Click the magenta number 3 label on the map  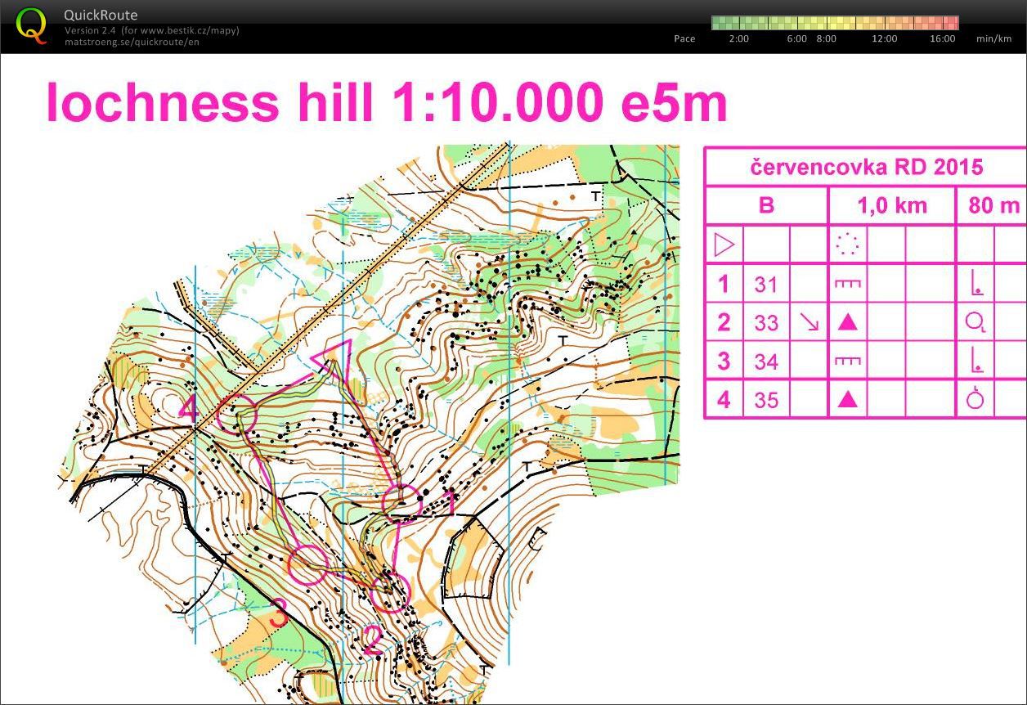pos(279,614)
